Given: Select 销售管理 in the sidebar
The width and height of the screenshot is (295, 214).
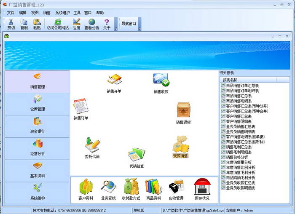Looking at the screenshot, I should click(x=37, y=82).
